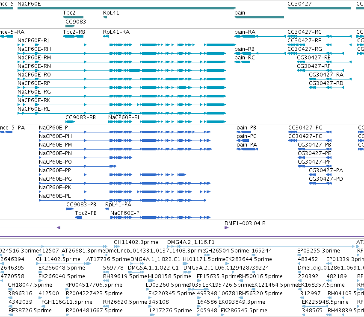Select the NaCP60E-RL transcript label
The image size is (364, 317).
point(34,109)
